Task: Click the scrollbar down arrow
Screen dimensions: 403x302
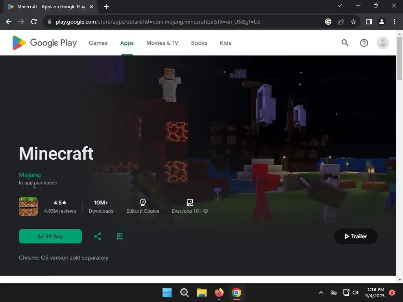Action: coord(400,280)
